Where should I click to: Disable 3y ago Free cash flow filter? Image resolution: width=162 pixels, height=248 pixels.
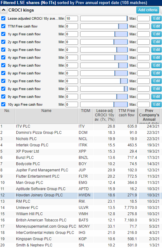3,50
